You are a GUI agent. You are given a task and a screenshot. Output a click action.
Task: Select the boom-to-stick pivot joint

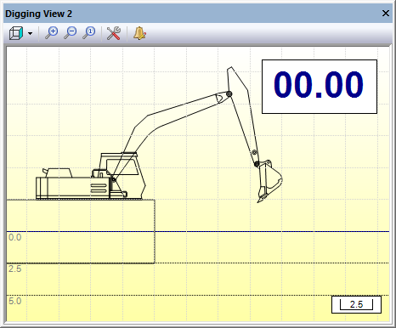point(229,93)
